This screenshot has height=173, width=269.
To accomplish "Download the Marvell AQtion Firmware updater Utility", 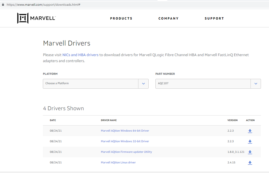I will 250,152.
